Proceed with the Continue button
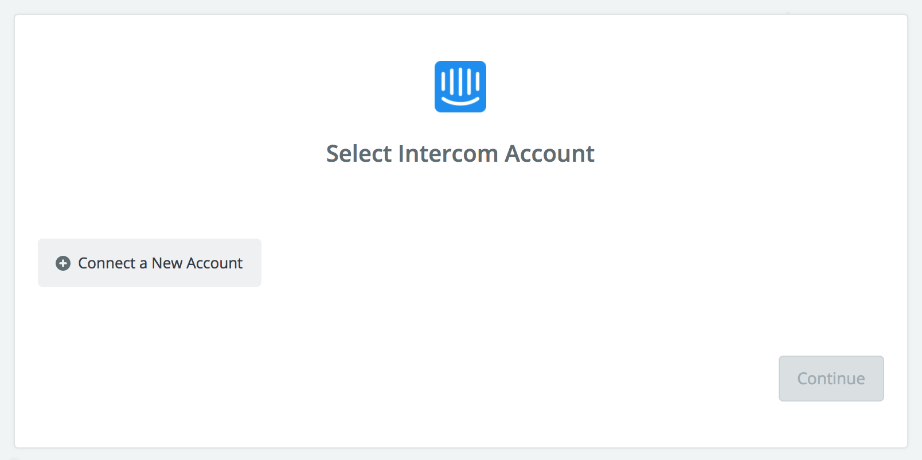 [831, 379]
